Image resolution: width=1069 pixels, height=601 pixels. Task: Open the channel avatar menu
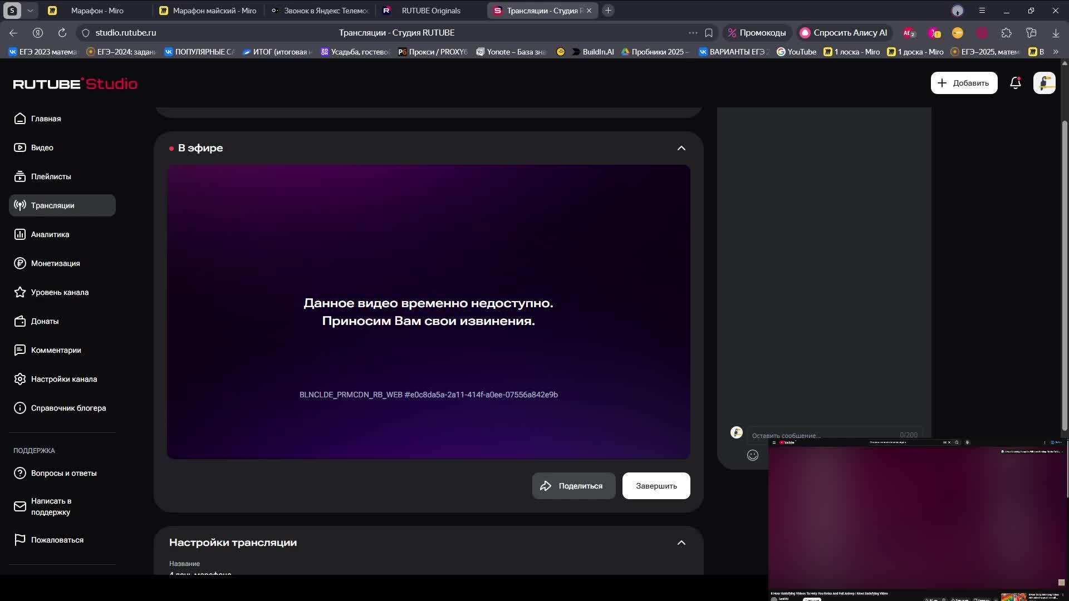1044,83
